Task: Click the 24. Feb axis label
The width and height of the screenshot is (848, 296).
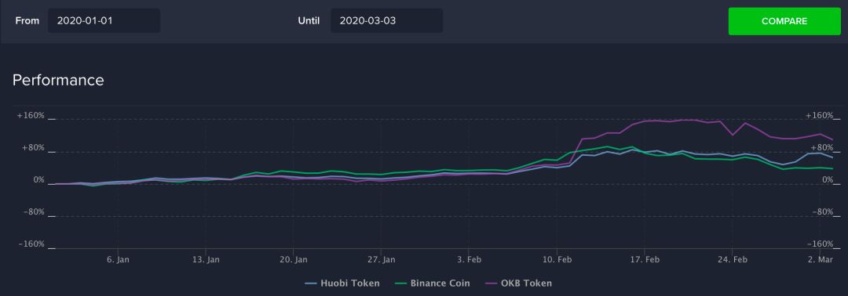Action: [732, 260]
